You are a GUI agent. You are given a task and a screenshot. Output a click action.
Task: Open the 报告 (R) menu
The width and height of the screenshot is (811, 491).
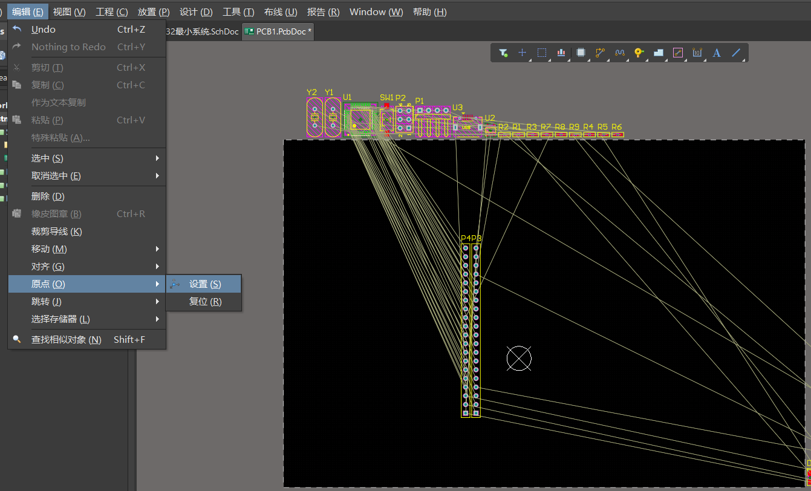pyautogui.click(x=323, y=11)
